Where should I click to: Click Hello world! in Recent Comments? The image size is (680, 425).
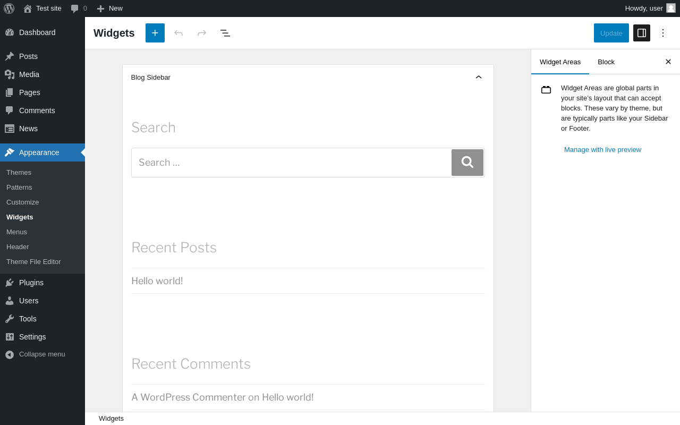click(x=288, y=397)
